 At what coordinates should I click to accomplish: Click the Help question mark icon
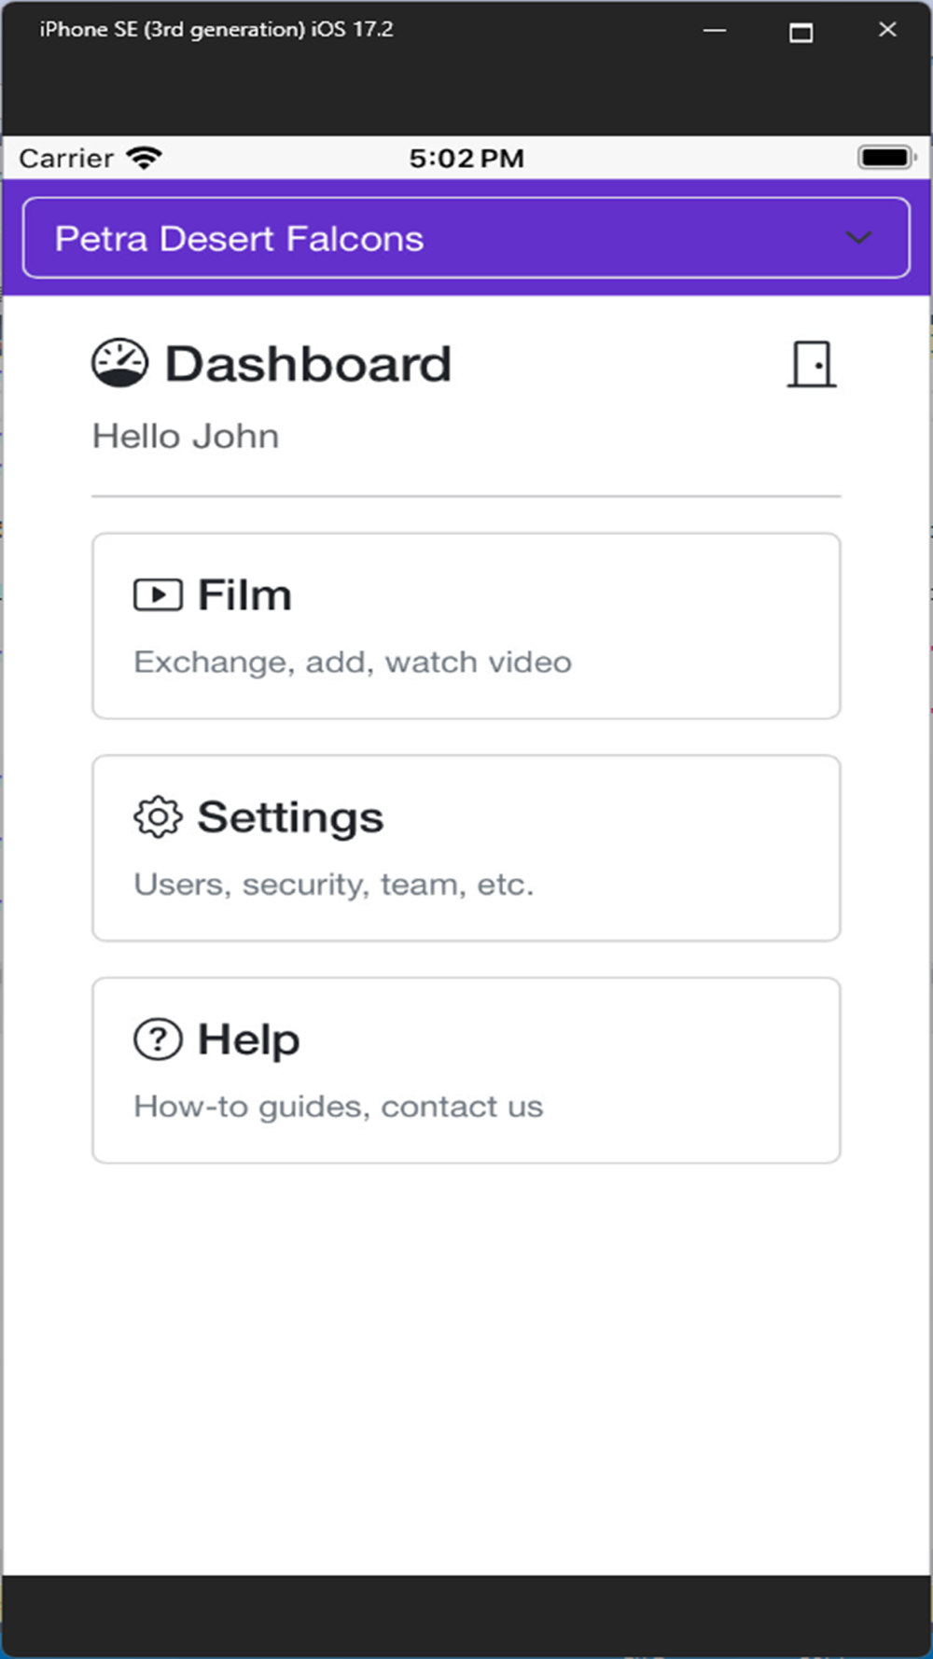click(x=158, y=1039)
